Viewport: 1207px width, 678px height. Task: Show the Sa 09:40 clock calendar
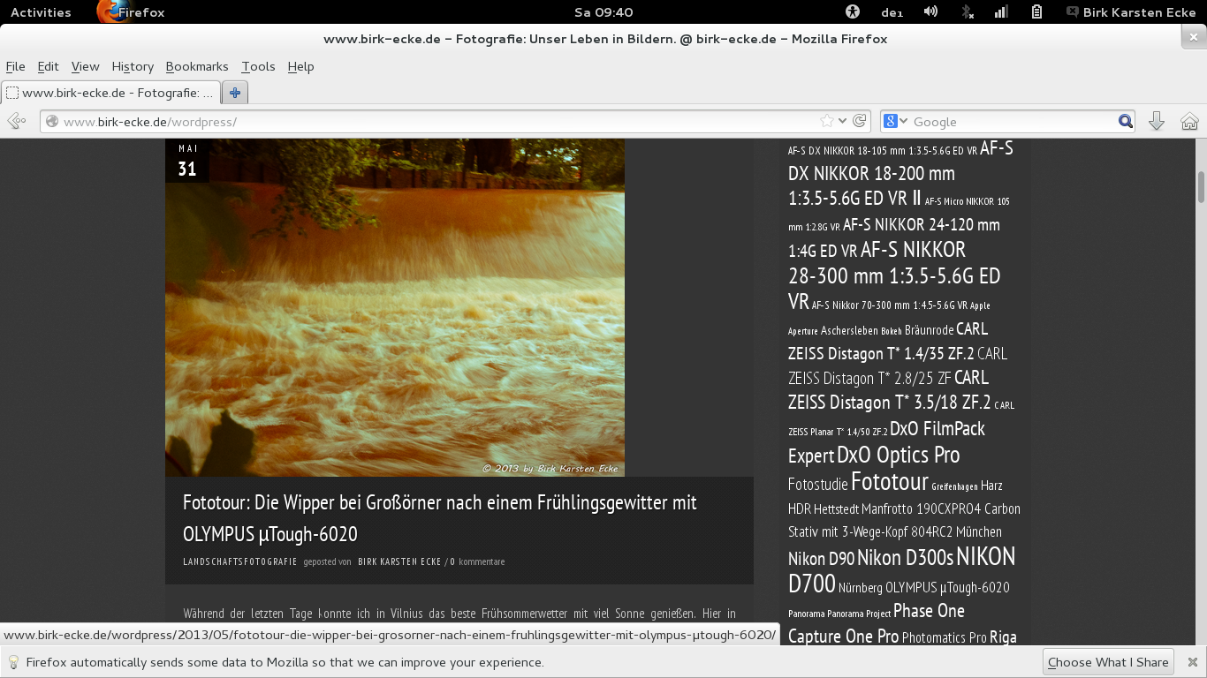(603, 12)
